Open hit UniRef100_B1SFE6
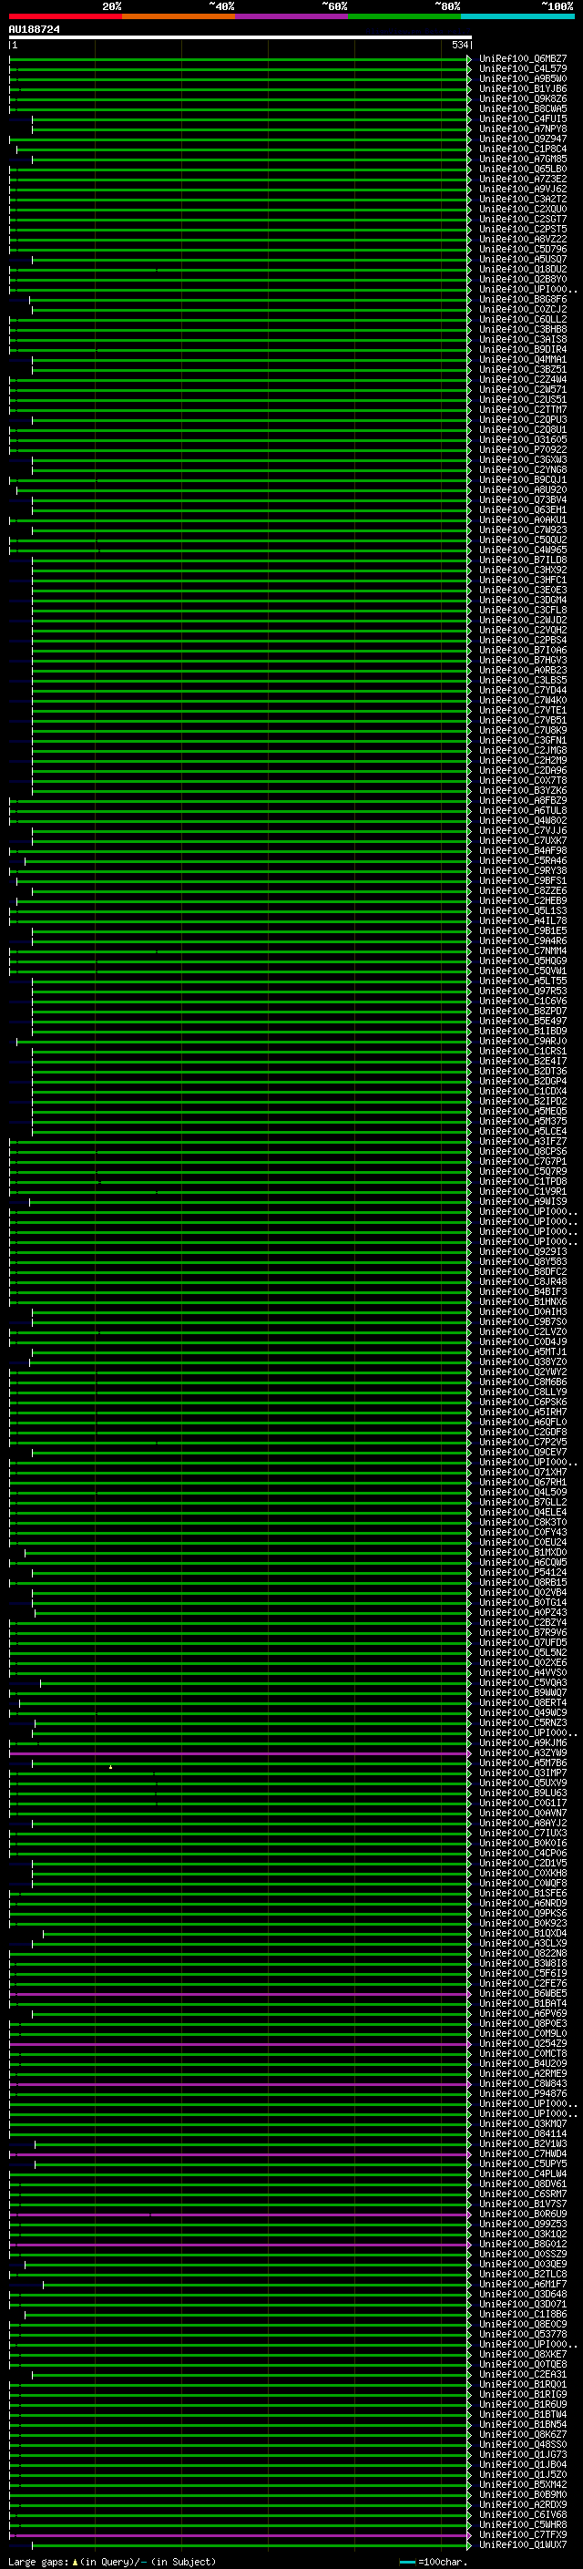Viewport: 583px width, 2569px height. pyautogui.click(x=523, y=1893)
